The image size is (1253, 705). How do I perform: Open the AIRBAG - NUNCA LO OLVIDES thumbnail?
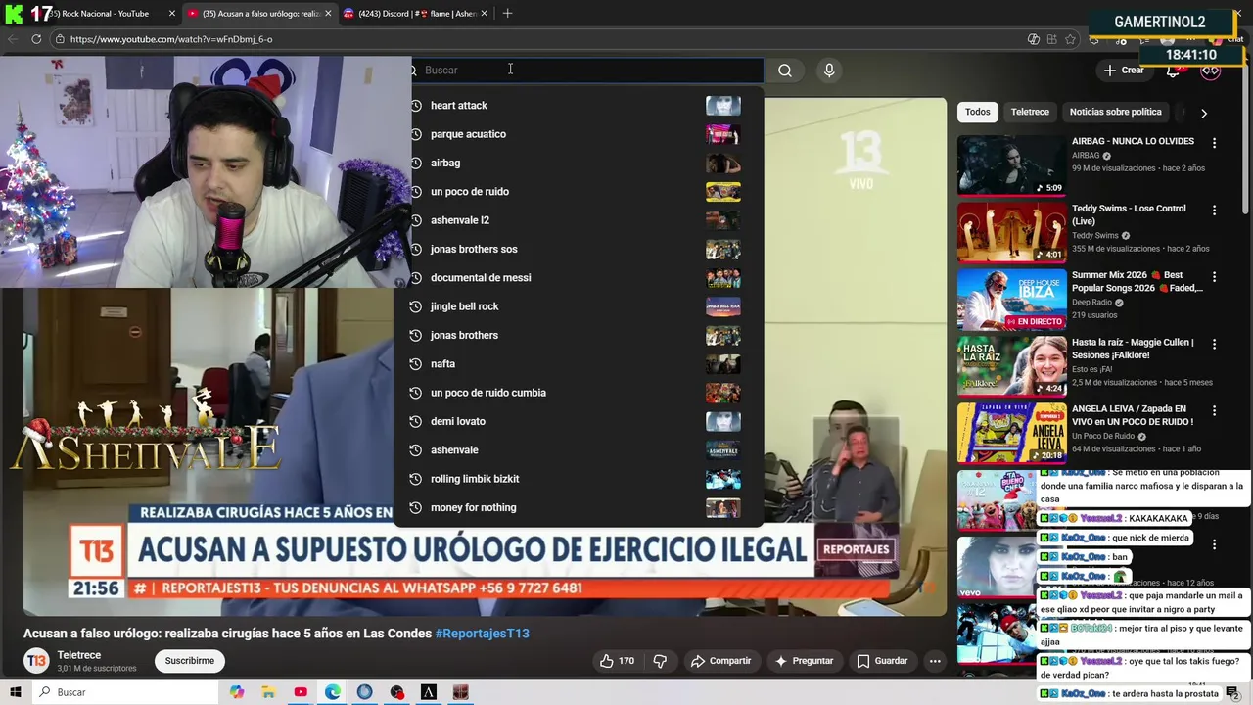point(1011,165)
